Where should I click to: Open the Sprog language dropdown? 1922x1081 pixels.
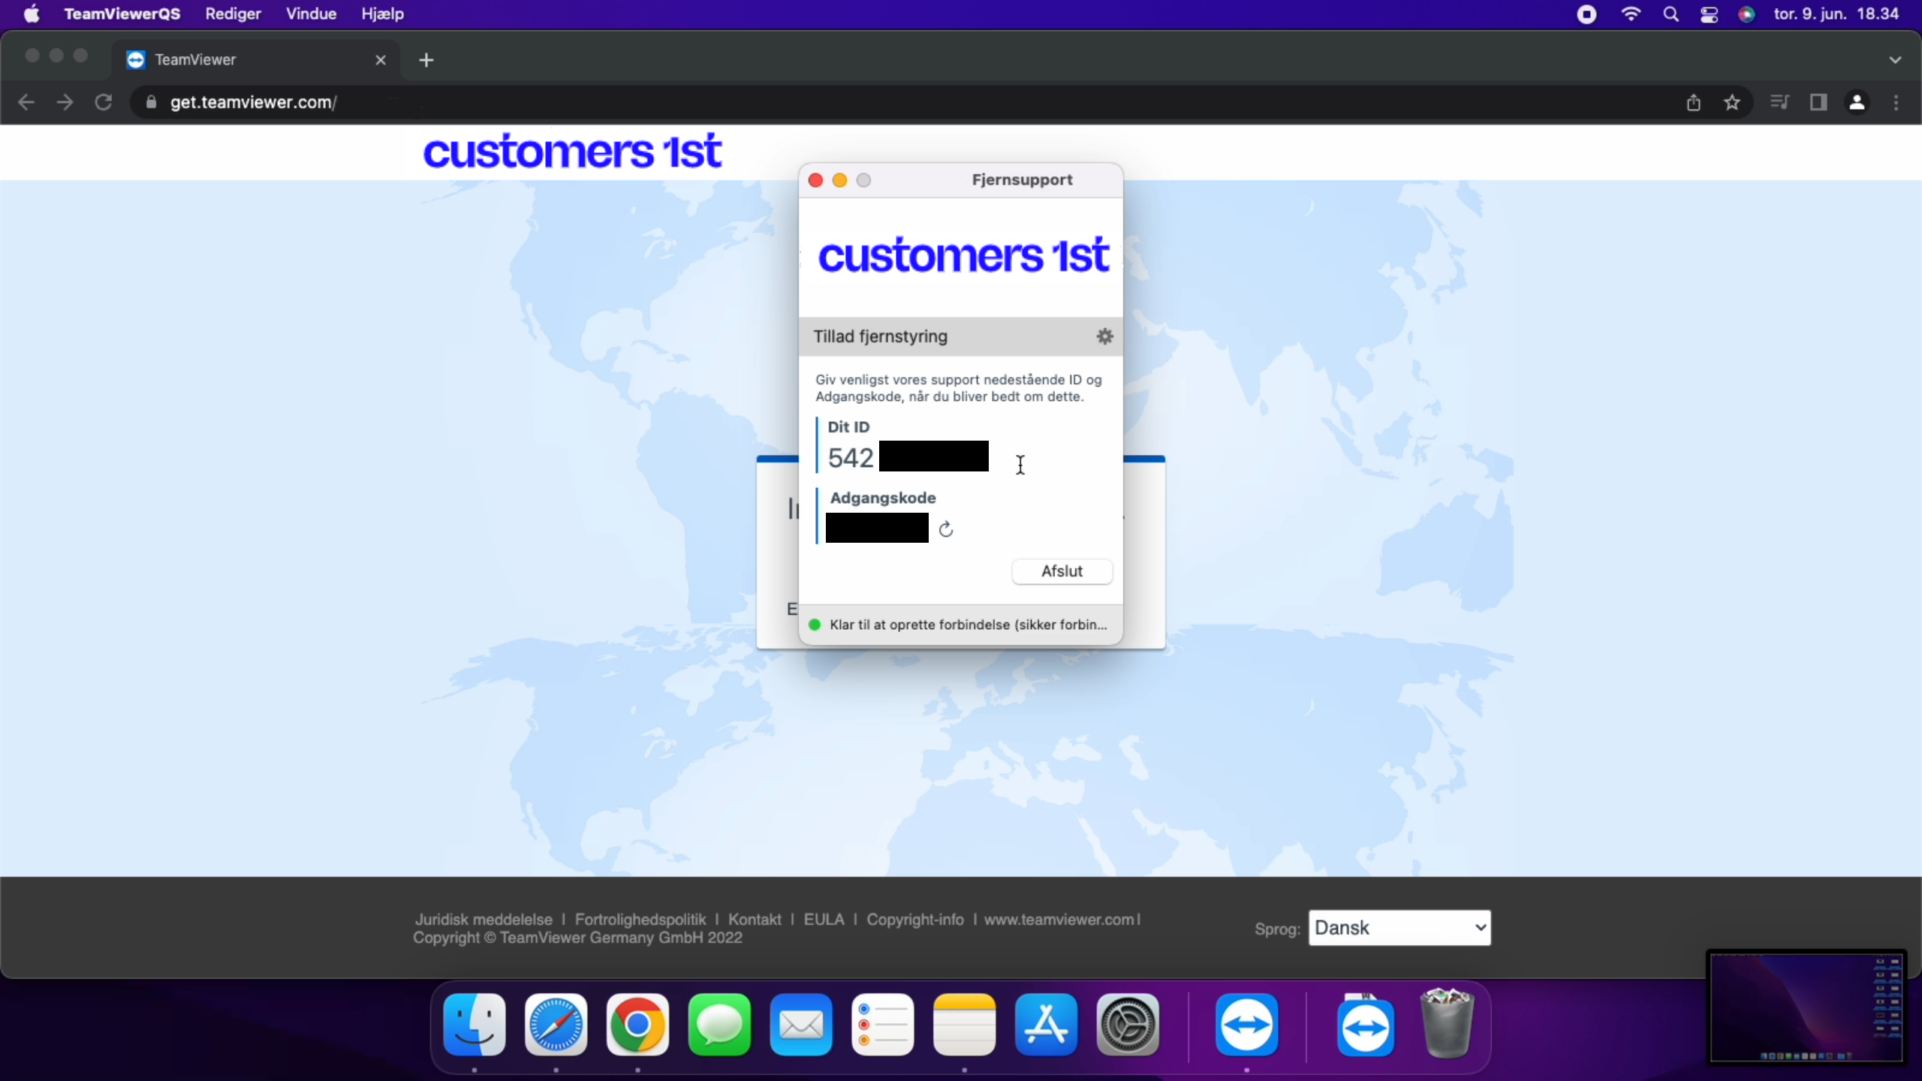pyautogui.click(x=1399, y=928)
